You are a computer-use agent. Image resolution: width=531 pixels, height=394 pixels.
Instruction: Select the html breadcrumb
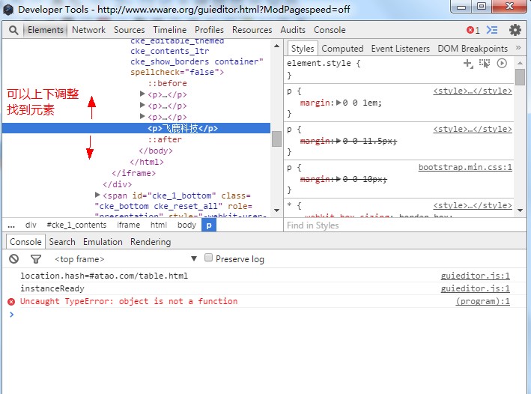click(159, 225)
